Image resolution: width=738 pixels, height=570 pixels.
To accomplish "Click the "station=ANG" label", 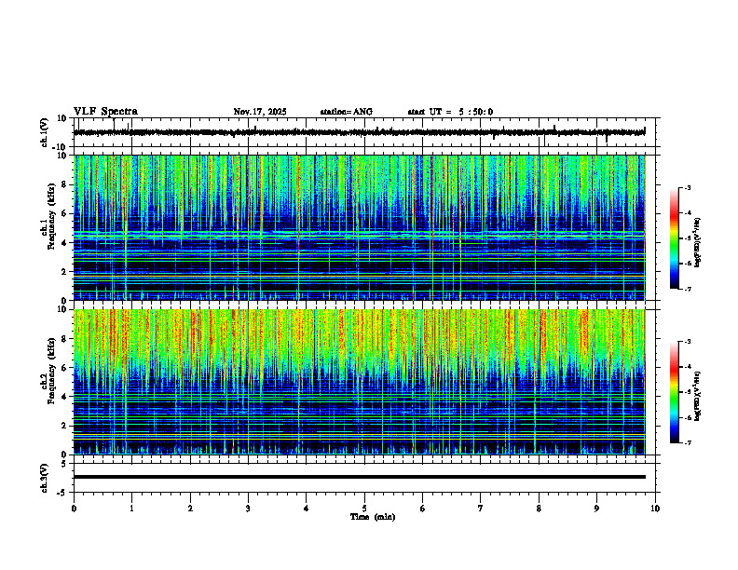I will 347,112.
